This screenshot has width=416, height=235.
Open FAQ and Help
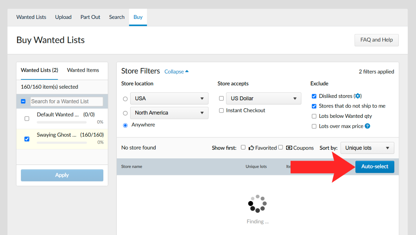coord(376,40)
